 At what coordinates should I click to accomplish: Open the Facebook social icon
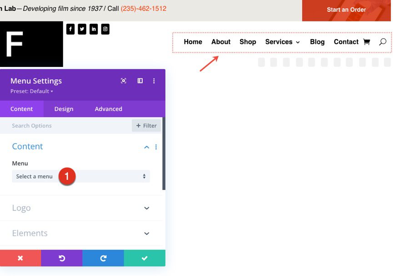(x=70, y=29)
